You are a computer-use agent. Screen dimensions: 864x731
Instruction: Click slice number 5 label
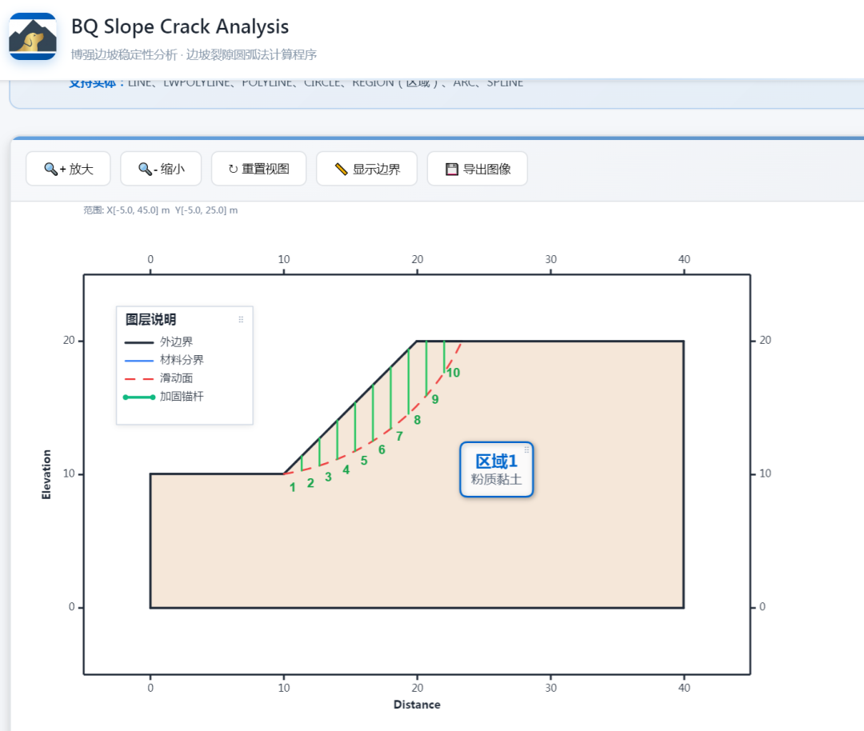coord(364,461)
